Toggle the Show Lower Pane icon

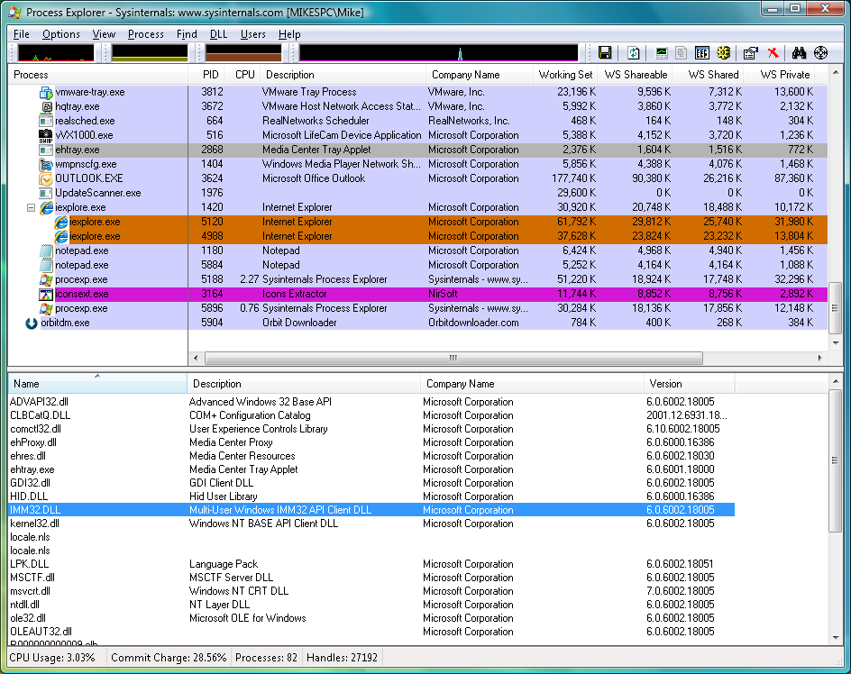pyautogui.click(x=701, y=52)
